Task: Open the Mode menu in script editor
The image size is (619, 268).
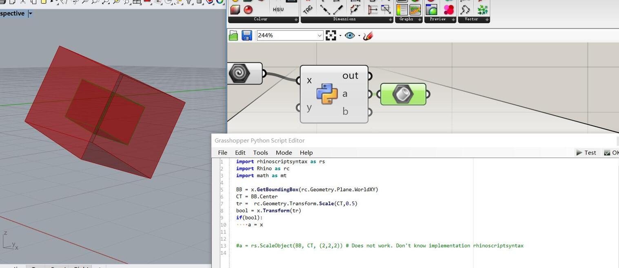Action: click(284, 152)
